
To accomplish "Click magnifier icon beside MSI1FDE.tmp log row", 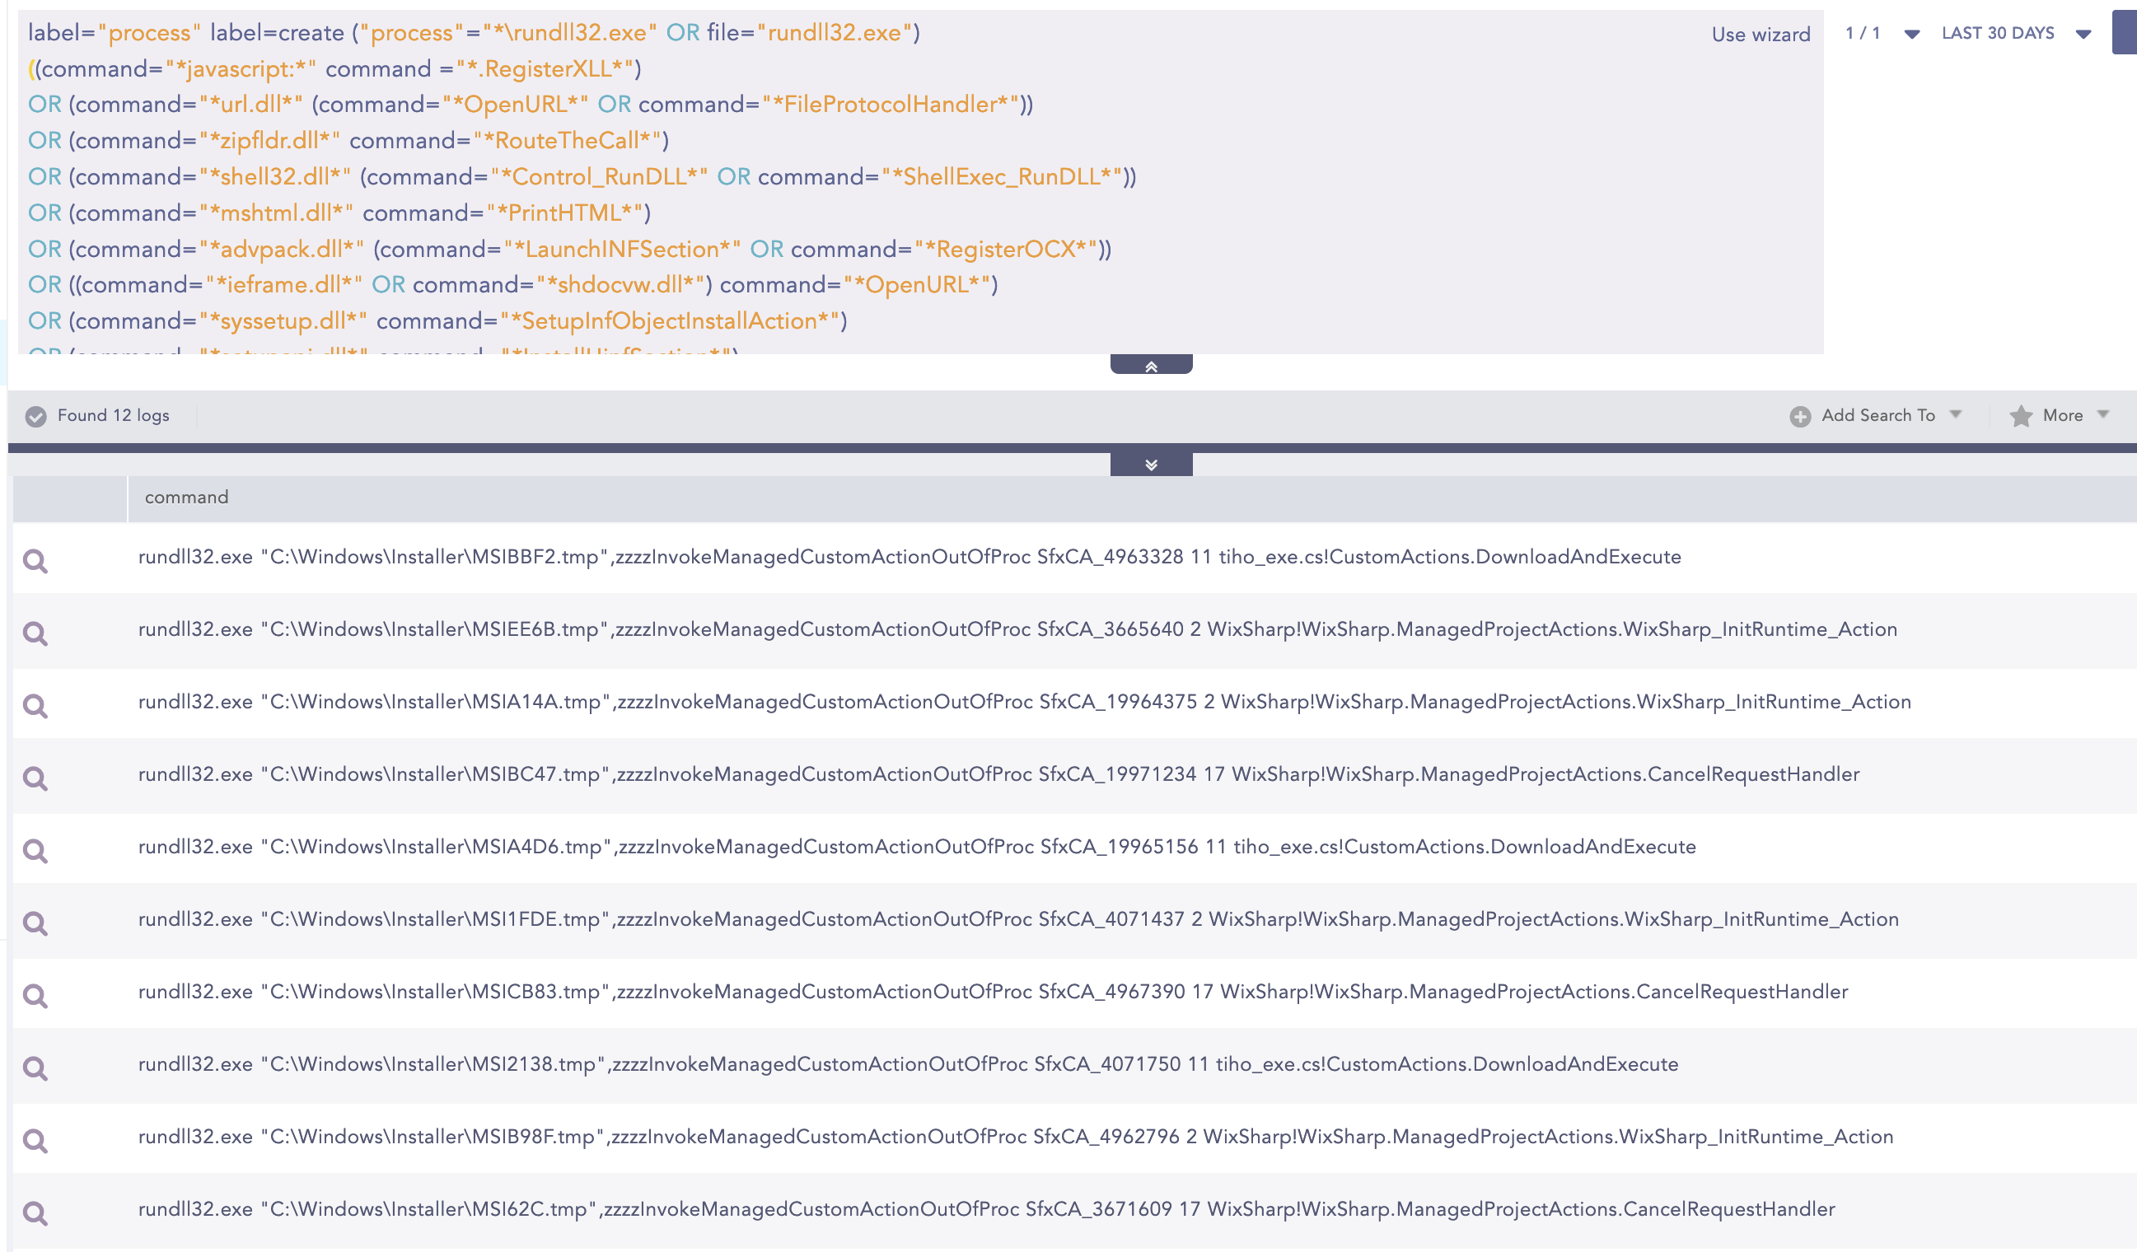I will (35, 923).
